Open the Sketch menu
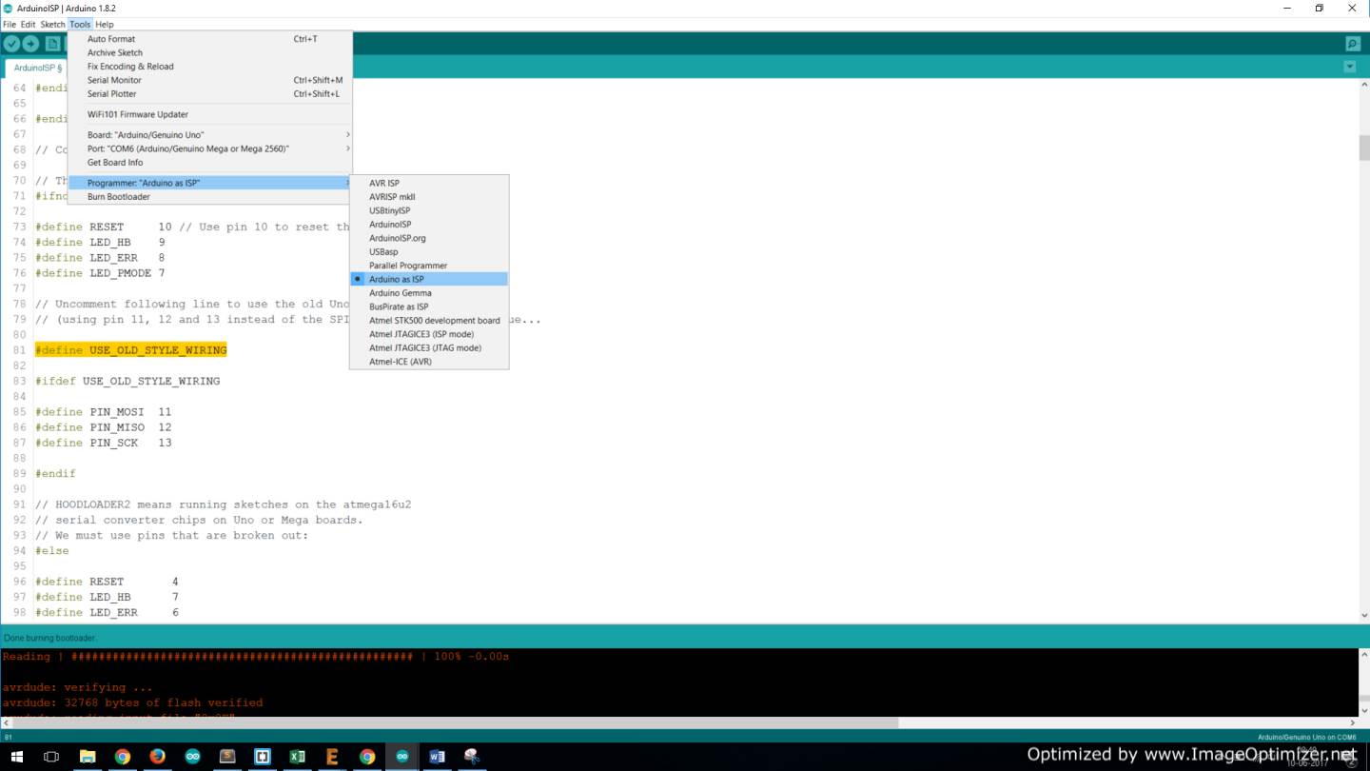The height and width of the screenshot is (771, 1370). point(52,24)
